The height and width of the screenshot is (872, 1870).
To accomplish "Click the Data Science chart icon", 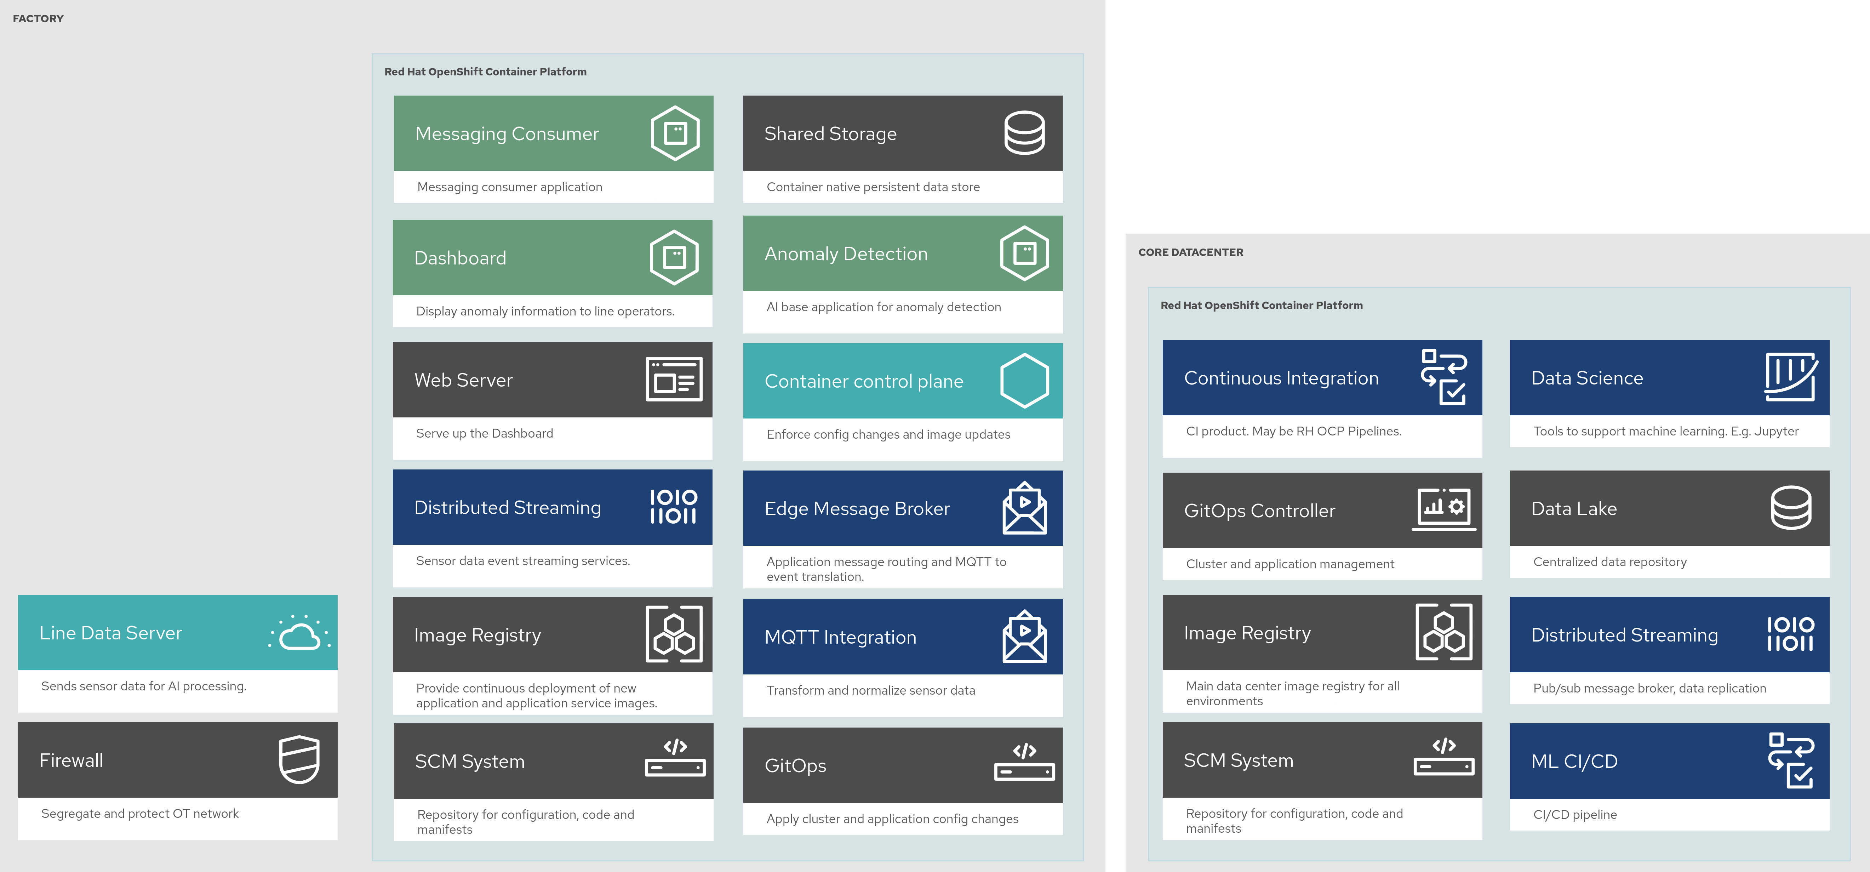I will pyautogui.click(x=1791, y=377).
